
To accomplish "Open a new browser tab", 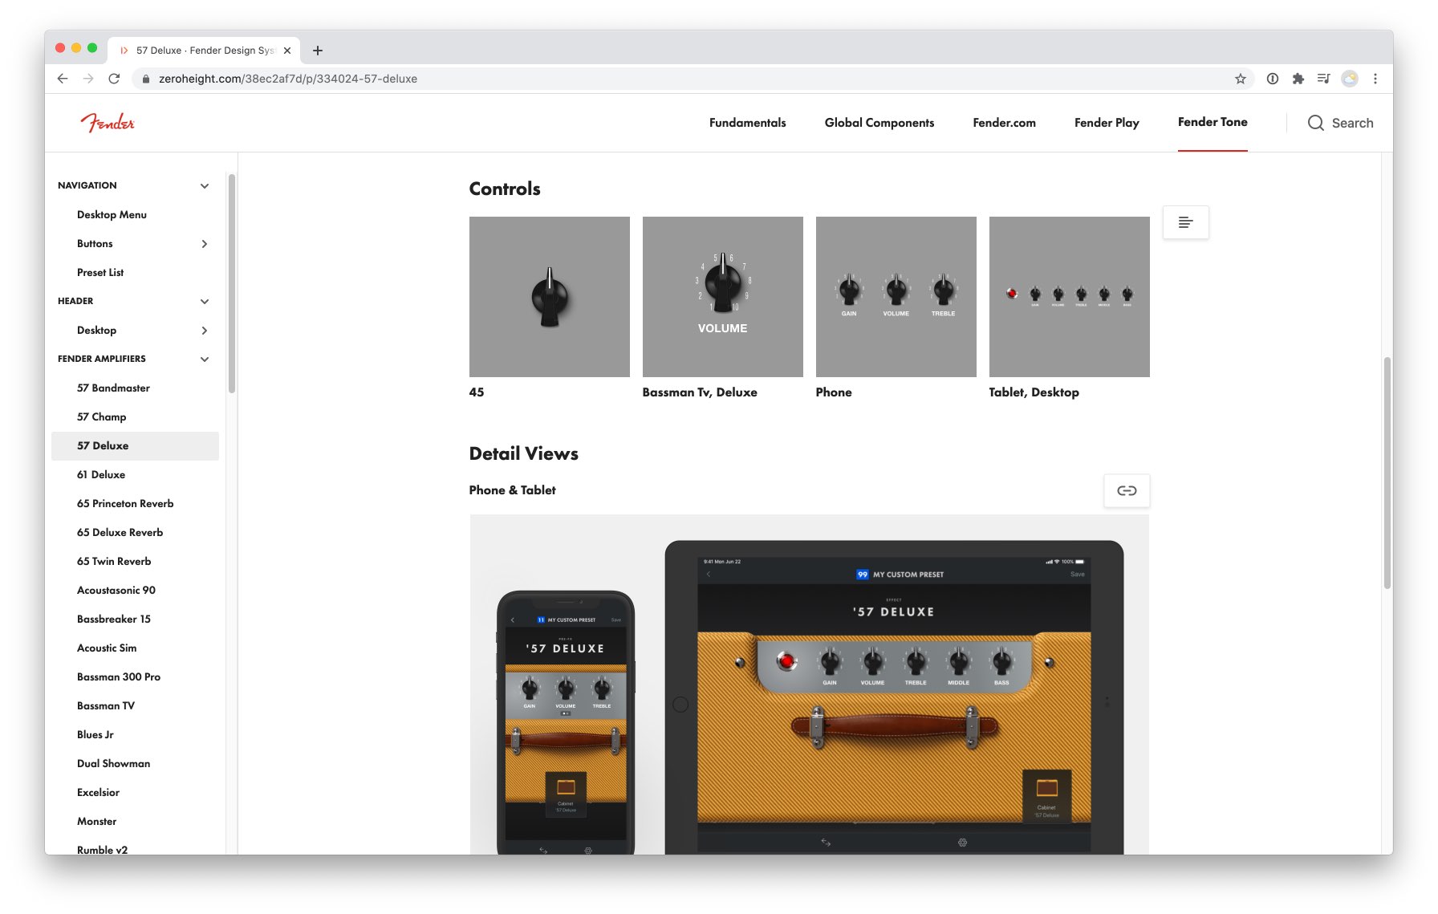I will (318, 50).
